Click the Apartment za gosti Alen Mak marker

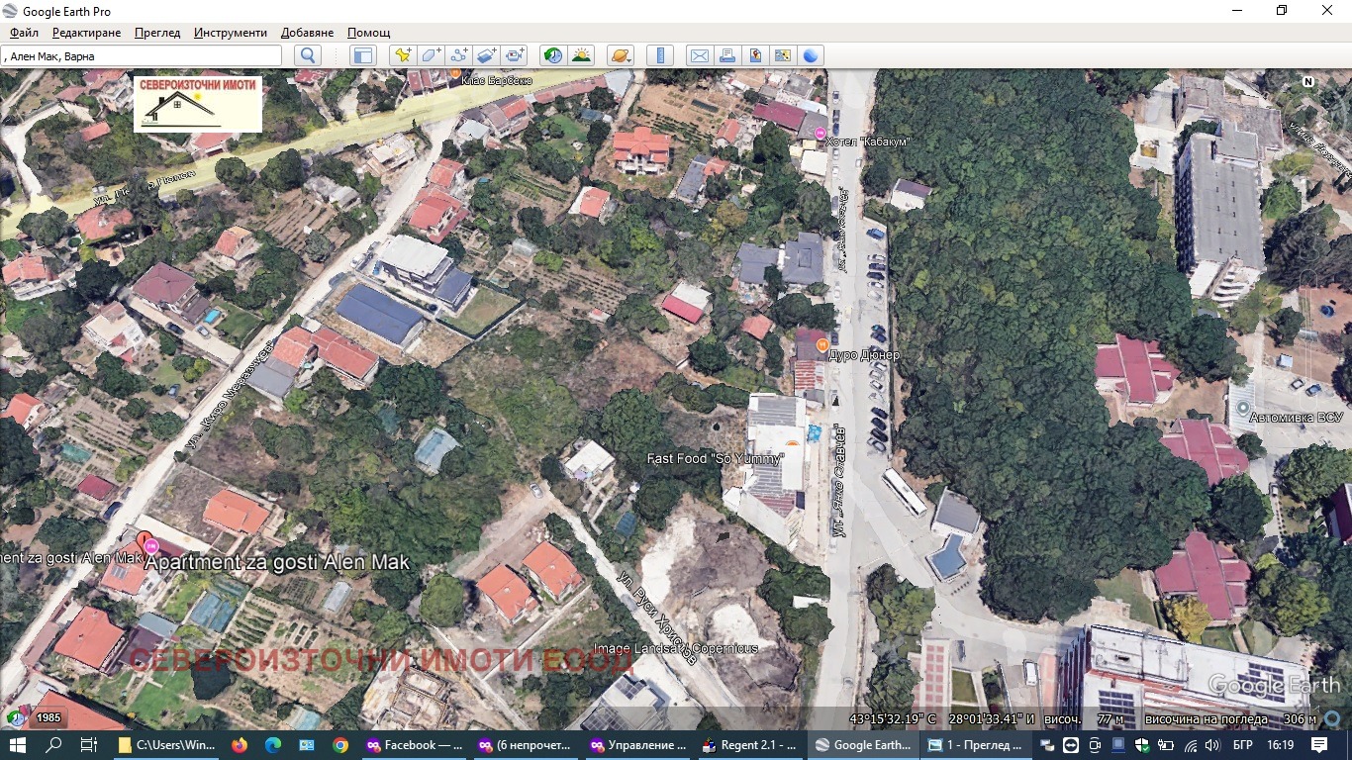[x=151, y=545]
